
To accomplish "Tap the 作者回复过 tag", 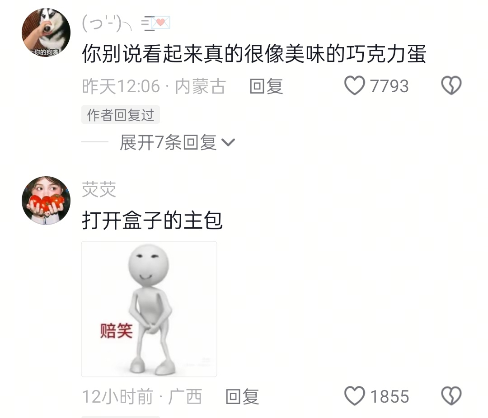I will (121, 115).
